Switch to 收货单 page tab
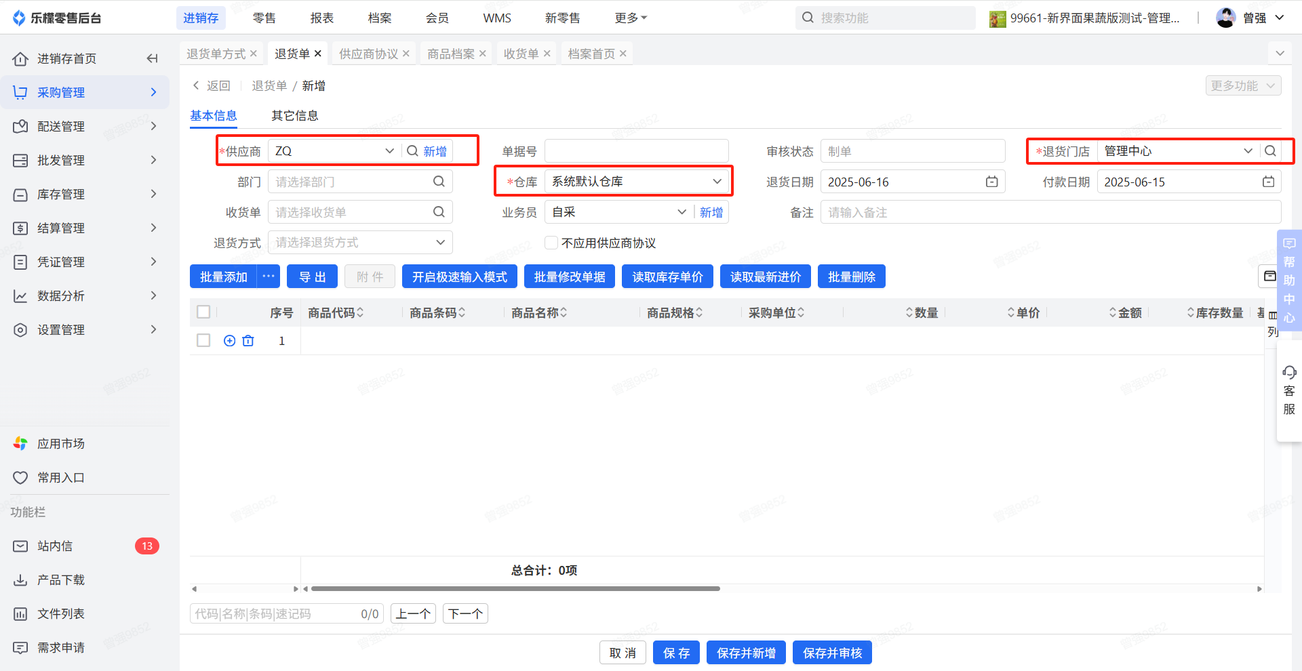 [x=521, y=54]
